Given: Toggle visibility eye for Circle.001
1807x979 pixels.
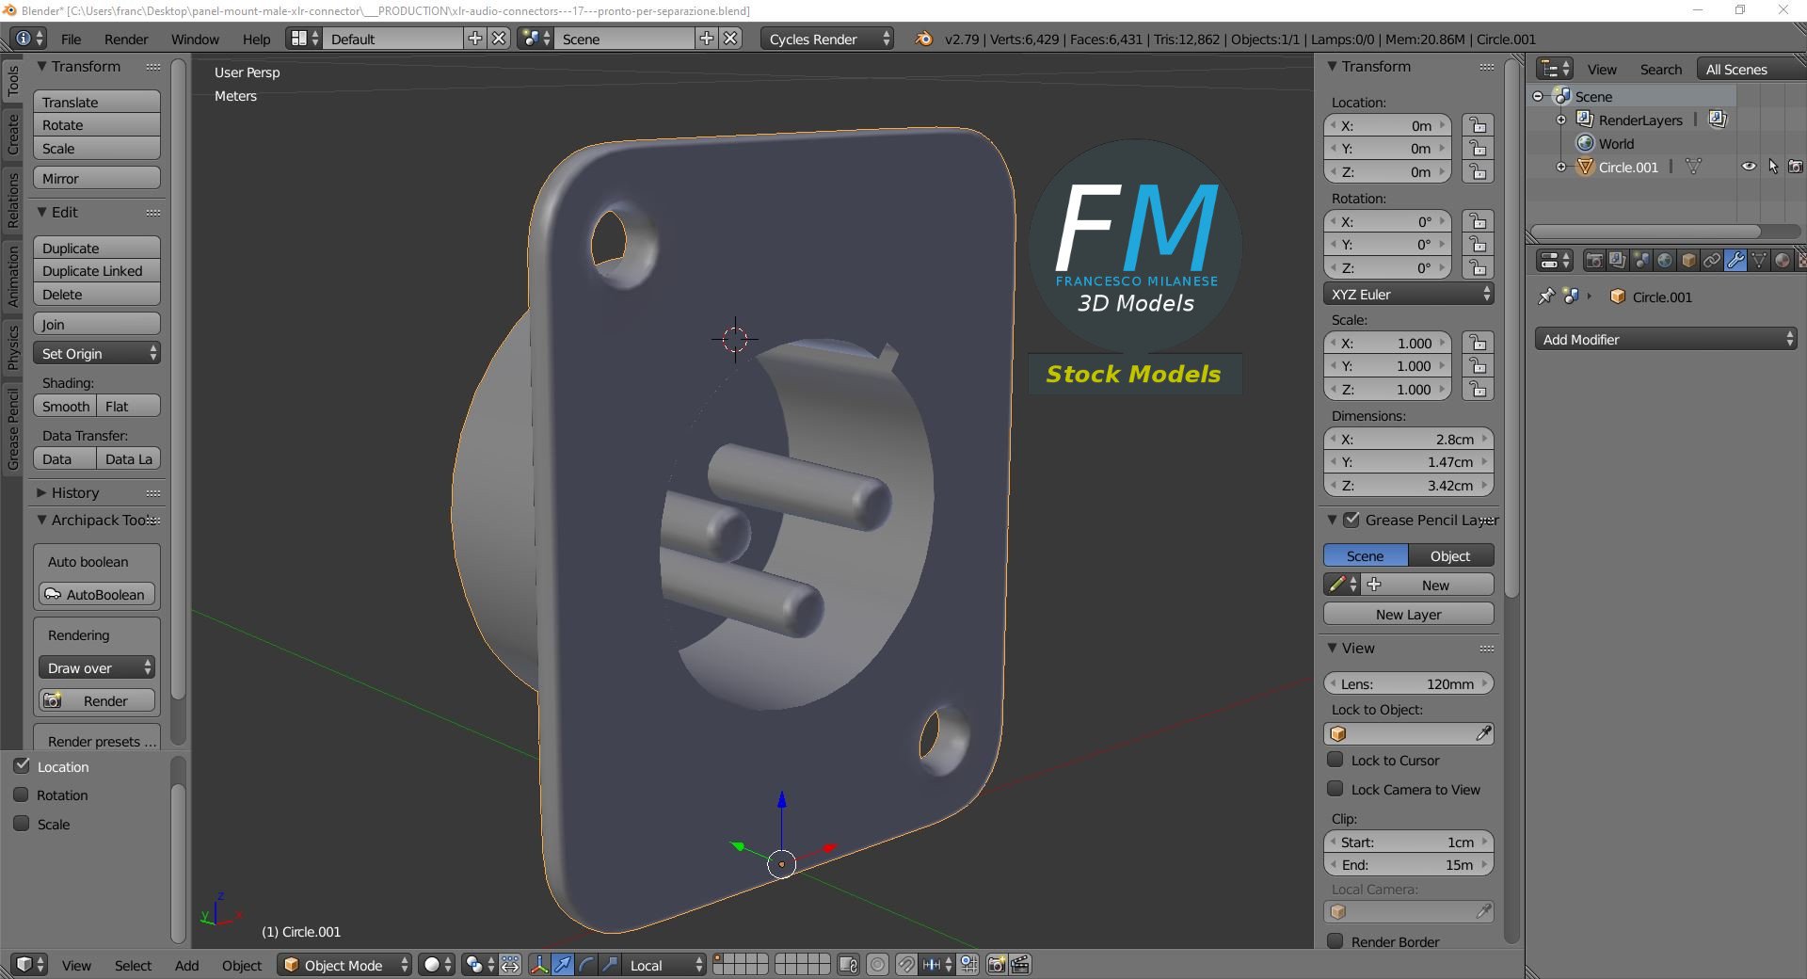Looking at the screenshot, I should (1749, 167).
